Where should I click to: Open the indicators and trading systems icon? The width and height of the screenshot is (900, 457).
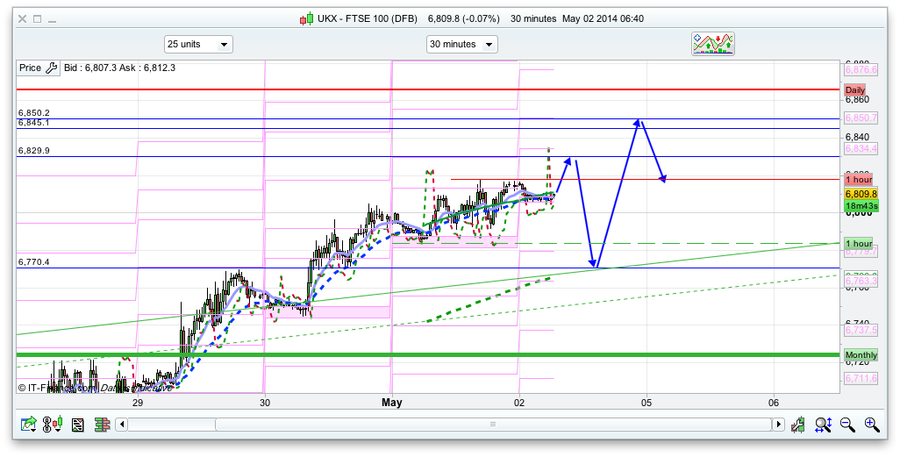pos(712,44)
